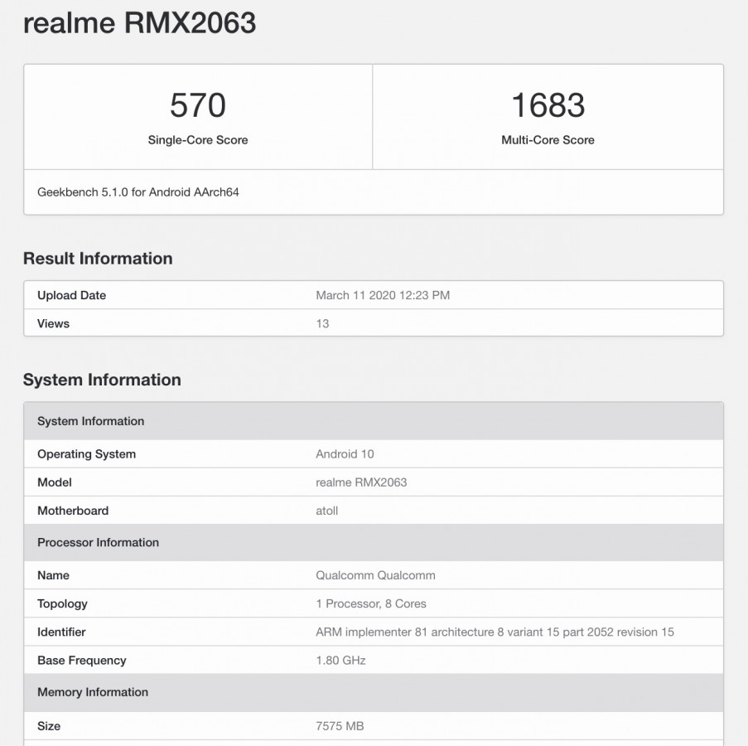Viewport: 748px width, 746px height.
Task: Select the Single-Core Score label
Action: (198, 140)
